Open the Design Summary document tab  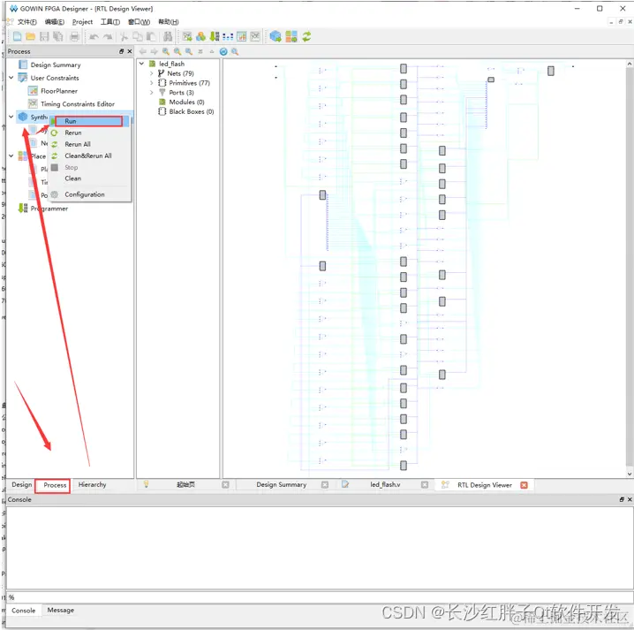(x=282, y=485)
